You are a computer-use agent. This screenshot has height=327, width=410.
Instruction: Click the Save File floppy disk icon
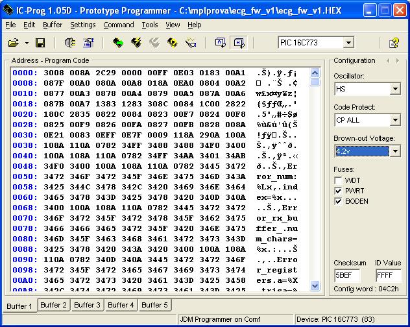tap(40, 43)
